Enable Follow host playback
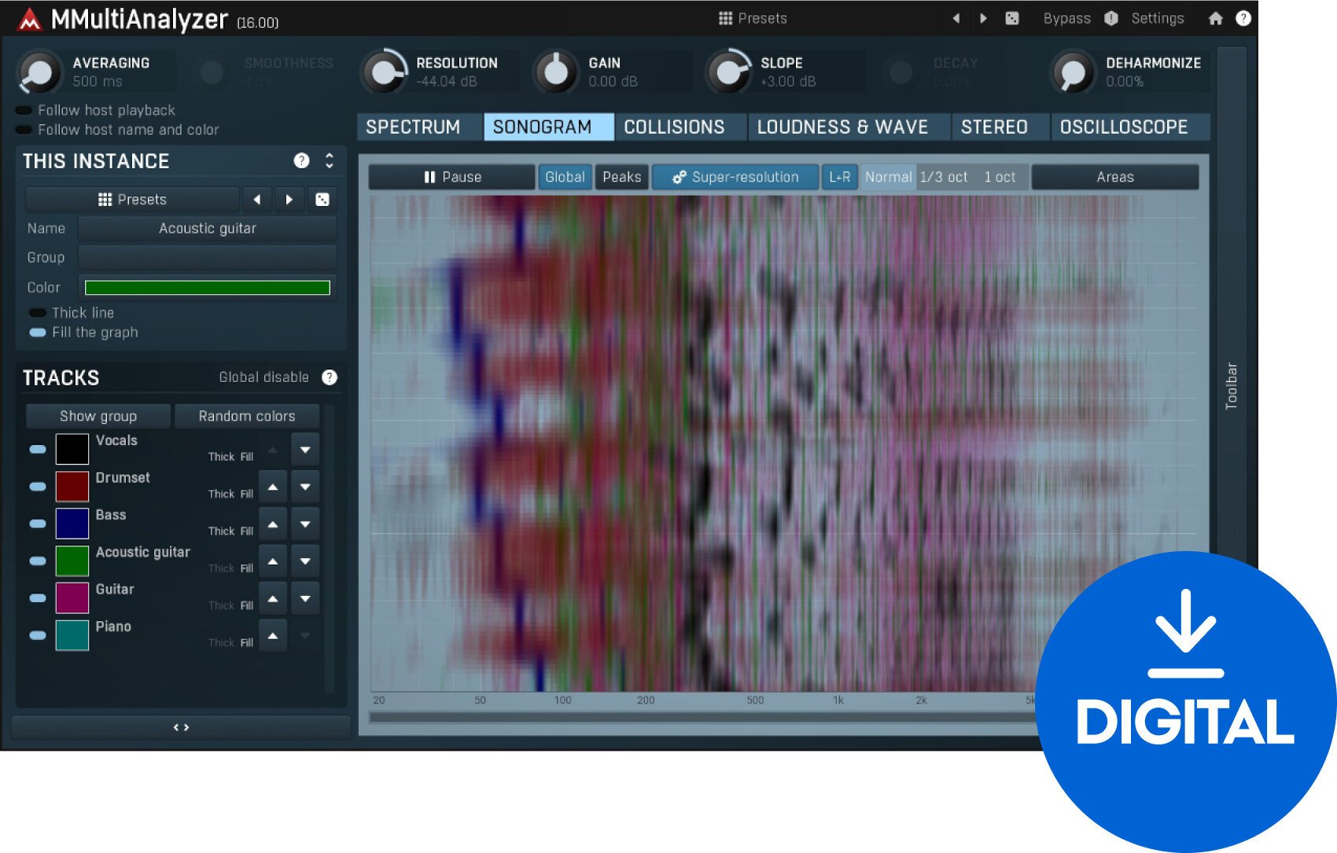Viewport: 1337px width, 853px height. pyautogui.click(x=23, y=110)
